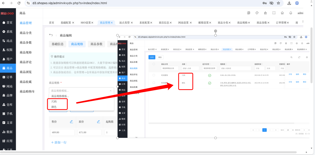This screenshot has height=155, width=315.
Task: Click the outer browser's address bar URL
Action: [70, 3]
